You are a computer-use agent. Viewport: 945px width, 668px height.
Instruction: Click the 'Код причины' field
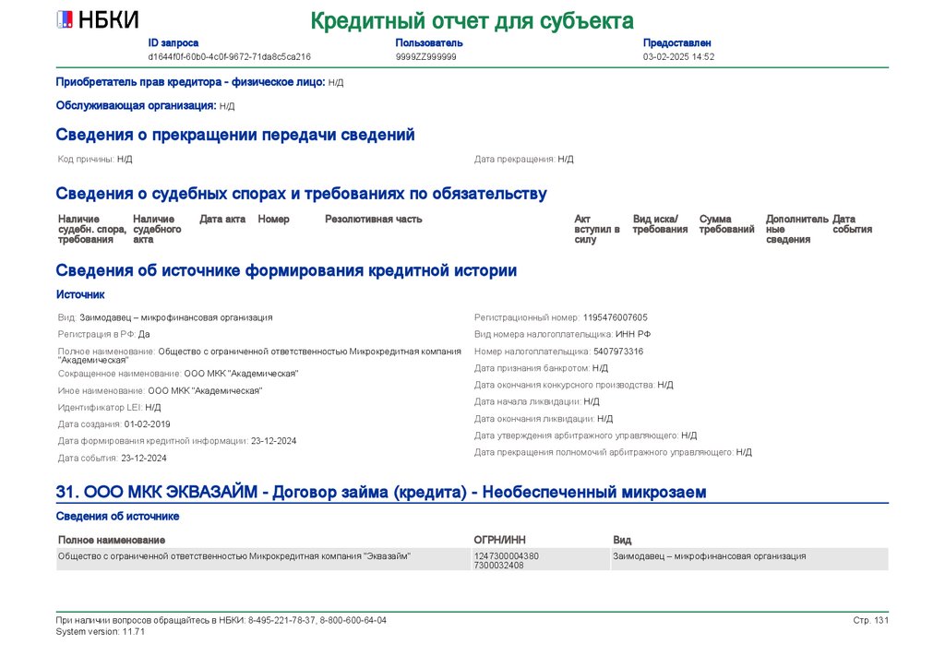[95, 159]
